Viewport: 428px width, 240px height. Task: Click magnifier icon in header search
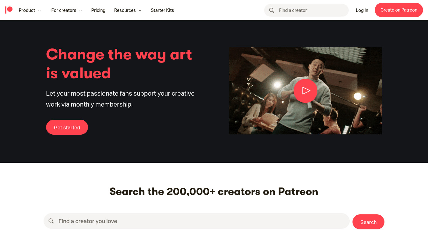pos(272,10)
